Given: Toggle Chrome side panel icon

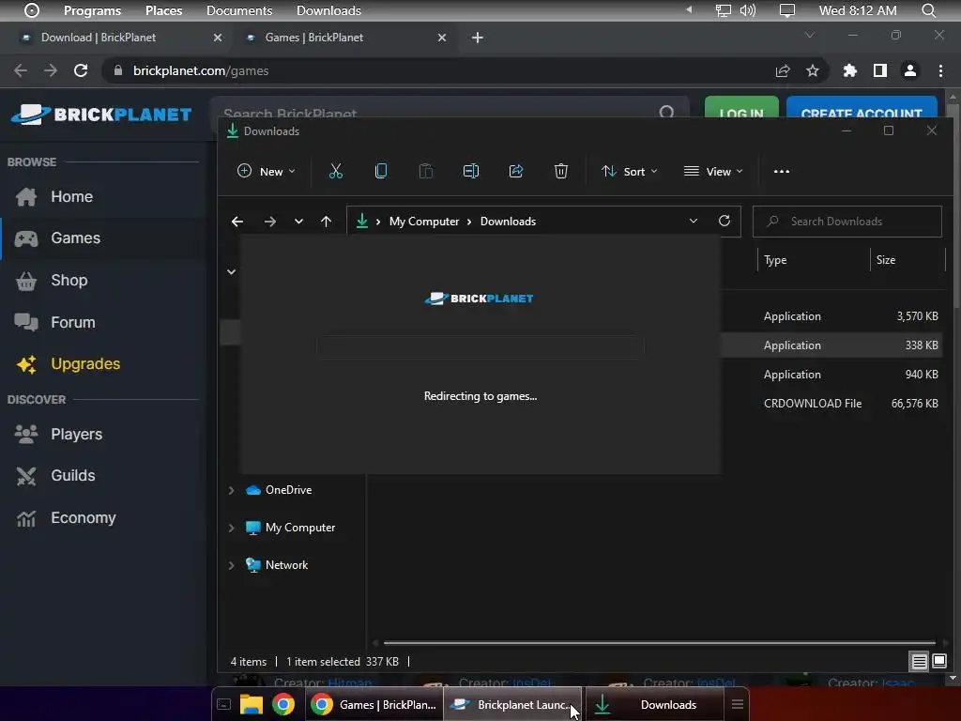Looking at the screenshot, I should (880, 70).
